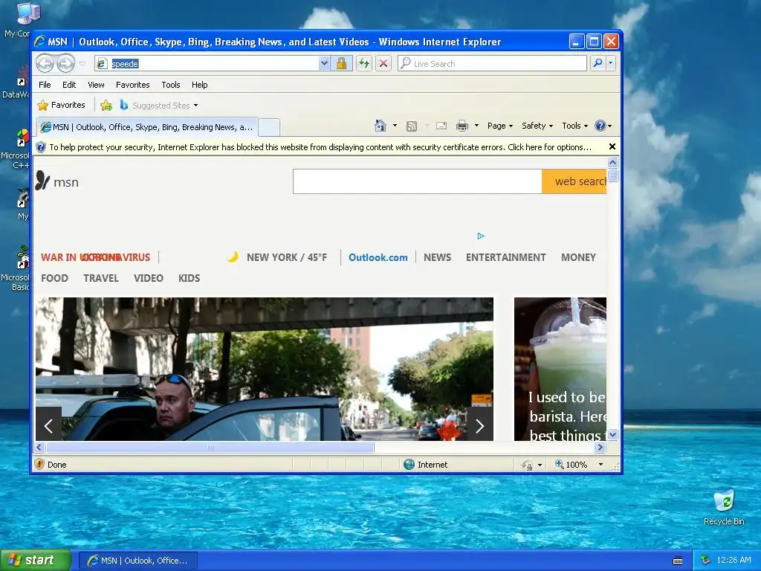Expand the address bar history dropdown

324,63
